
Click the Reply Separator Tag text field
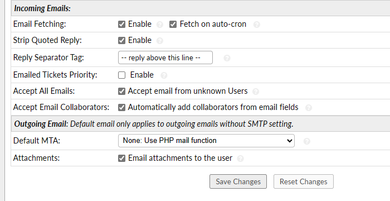[x=165, y=58]
